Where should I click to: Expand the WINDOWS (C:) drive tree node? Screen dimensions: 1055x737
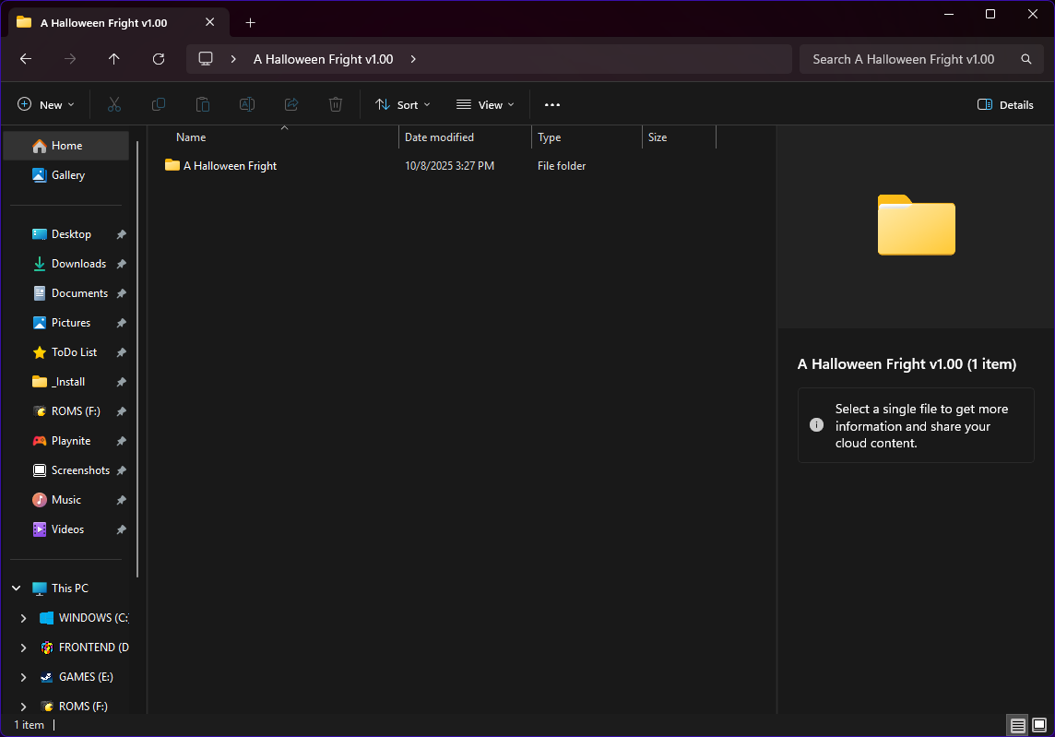click(24, 618)
